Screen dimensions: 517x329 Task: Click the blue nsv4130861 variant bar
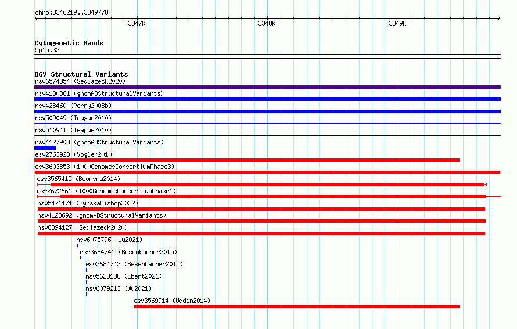tap(267, 99)
